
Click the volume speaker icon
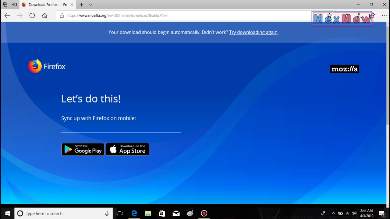(354, 214)
